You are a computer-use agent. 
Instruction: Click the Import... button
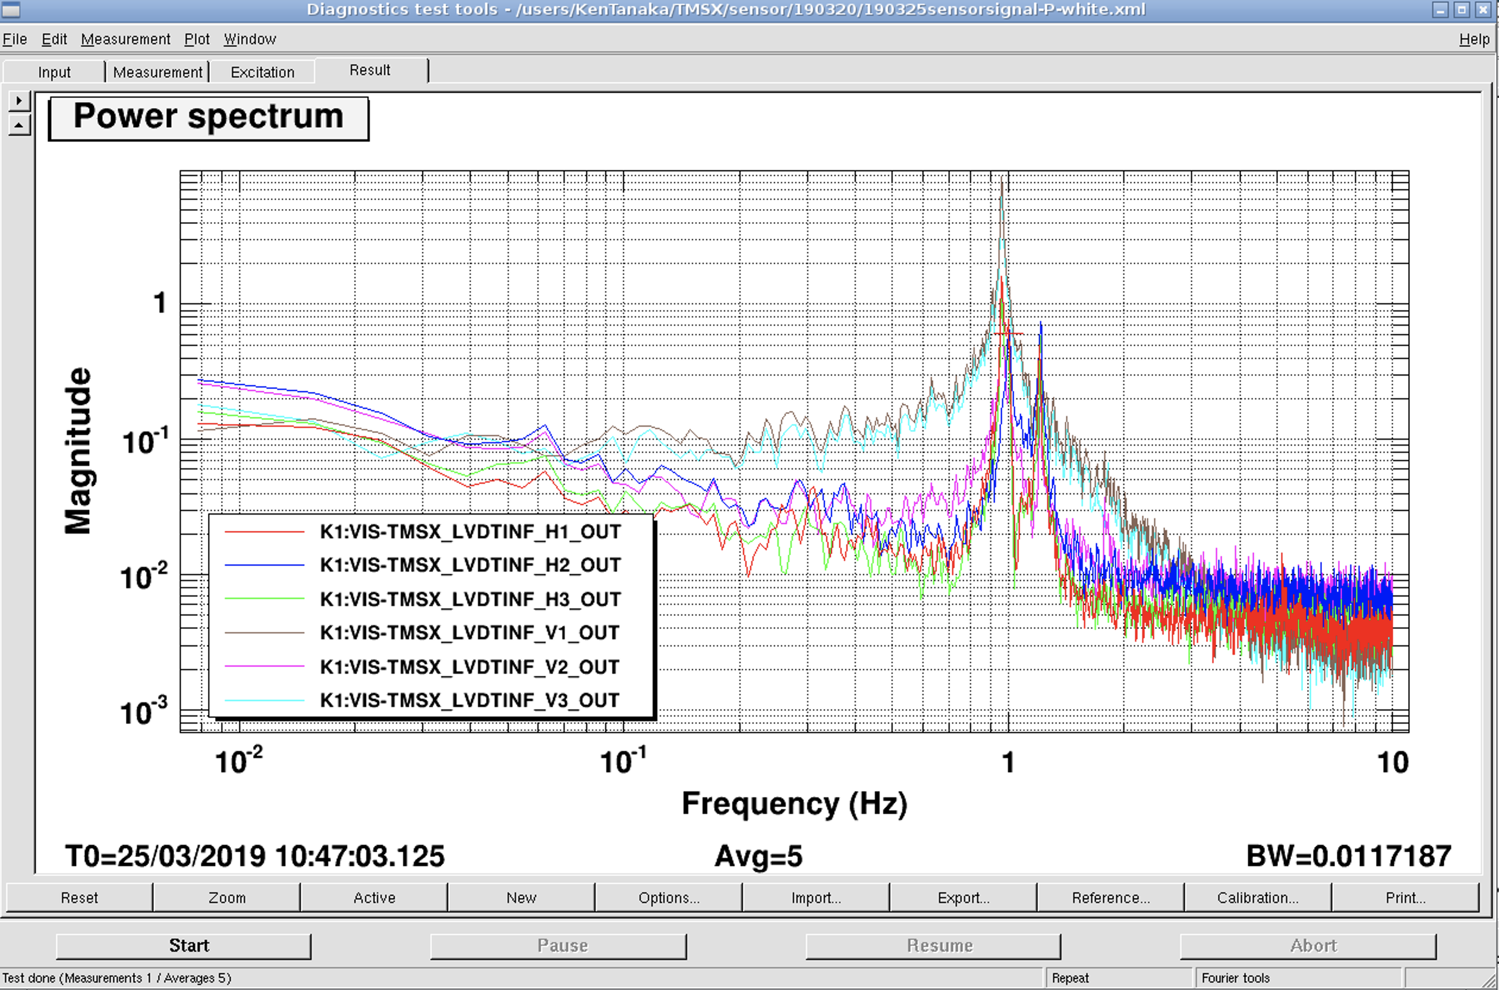click(x=817, y=897)
